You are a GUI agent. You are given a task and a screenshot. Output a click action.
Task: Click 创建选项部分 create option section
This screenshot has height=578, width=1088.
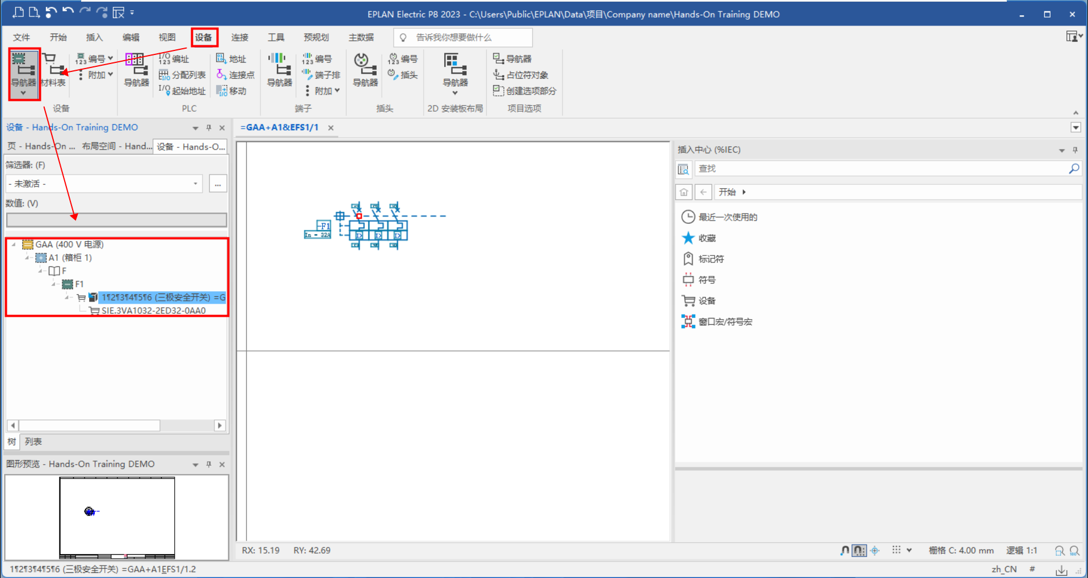pos(525,91)
